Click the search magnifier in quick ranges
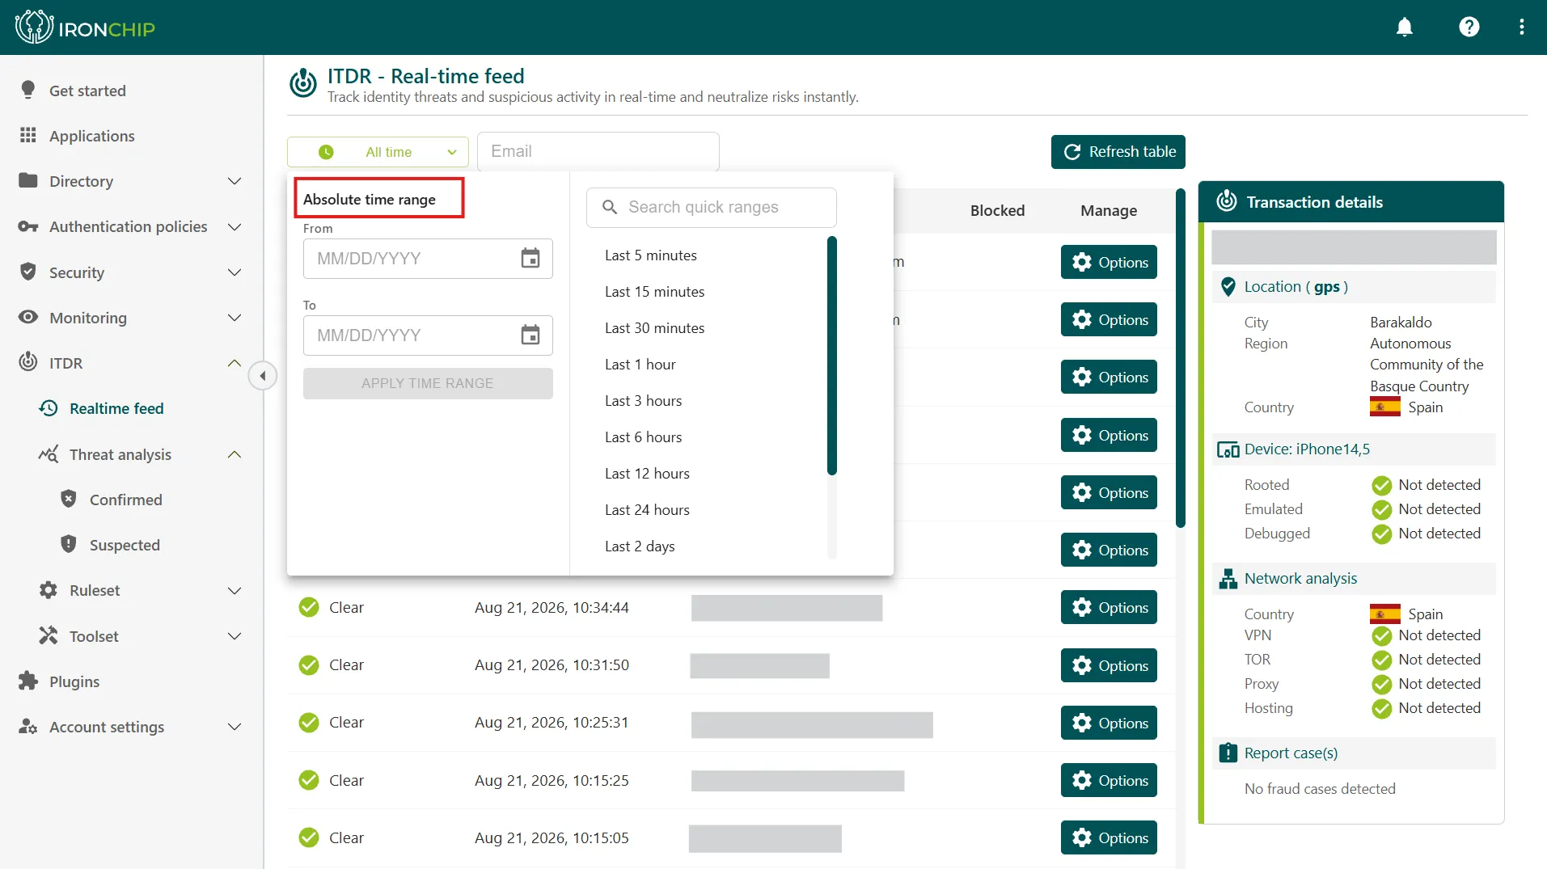The image size is (1547, 869). tap(610, 207)
